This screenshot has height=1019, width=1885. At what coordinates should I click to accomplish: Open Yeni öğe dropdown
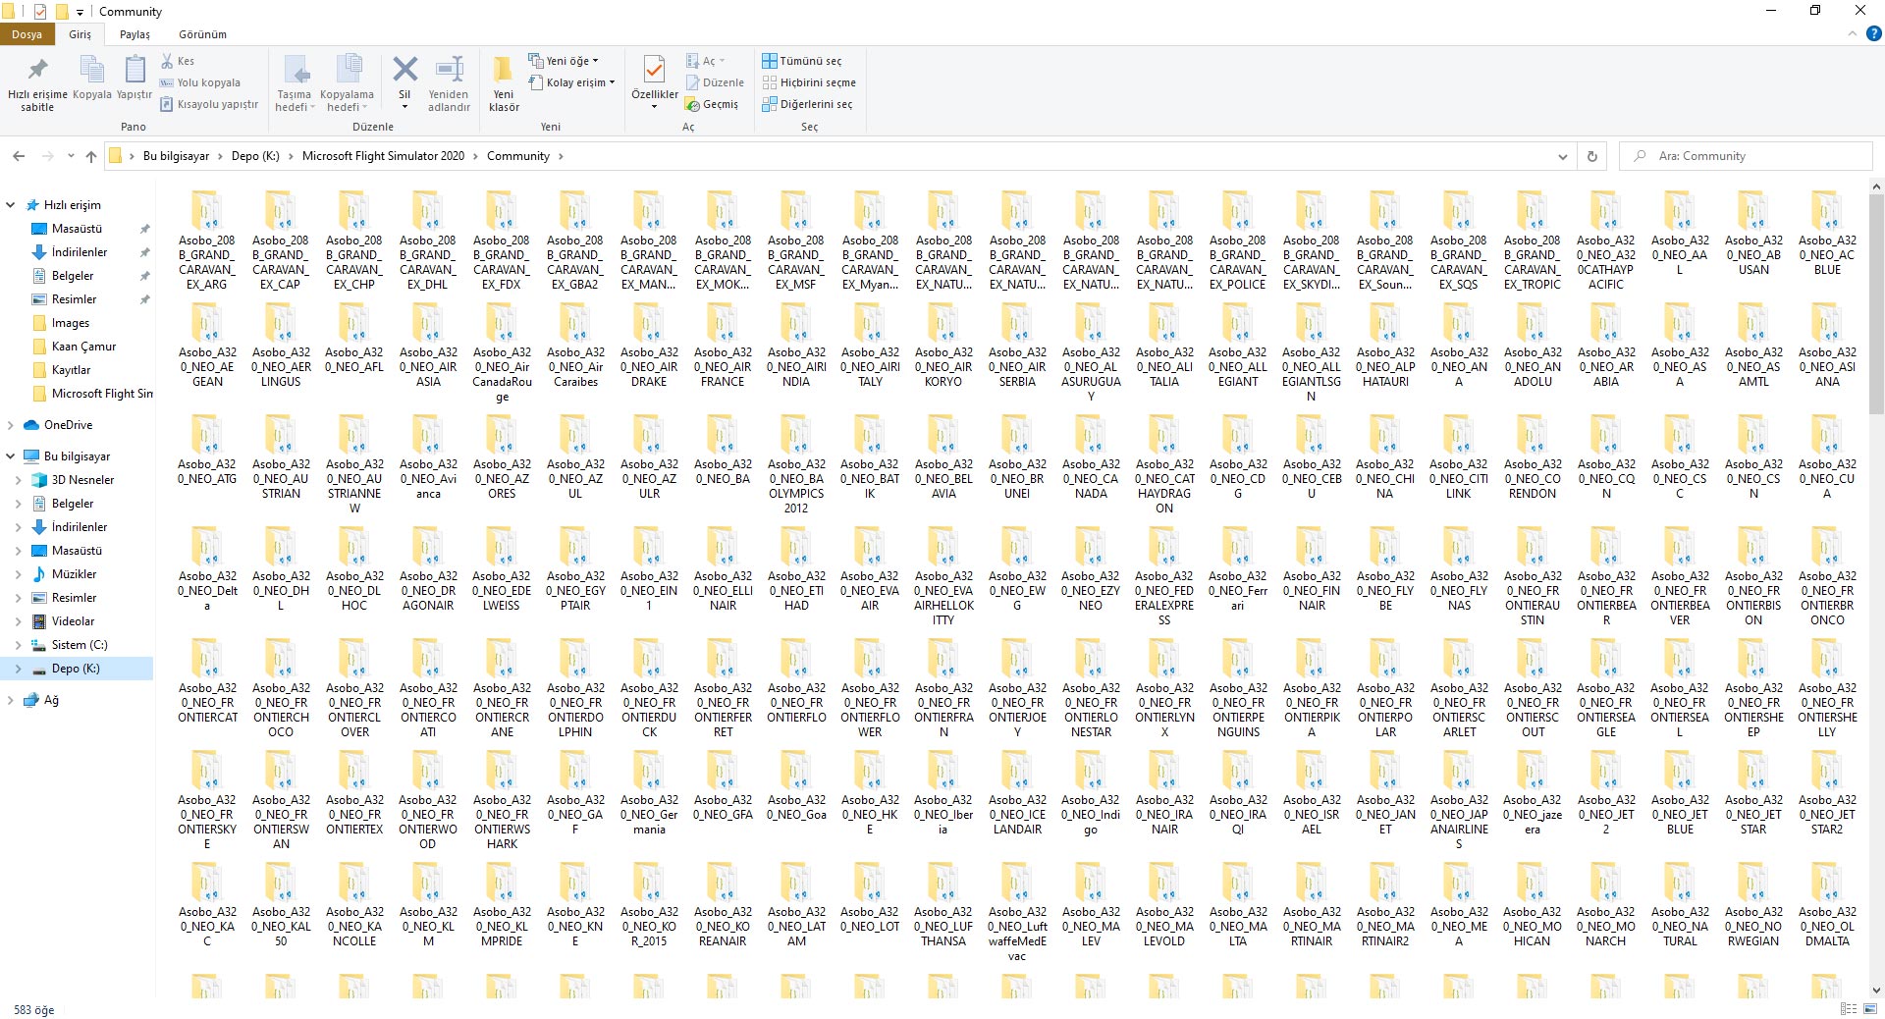click(x=564, y=61)
